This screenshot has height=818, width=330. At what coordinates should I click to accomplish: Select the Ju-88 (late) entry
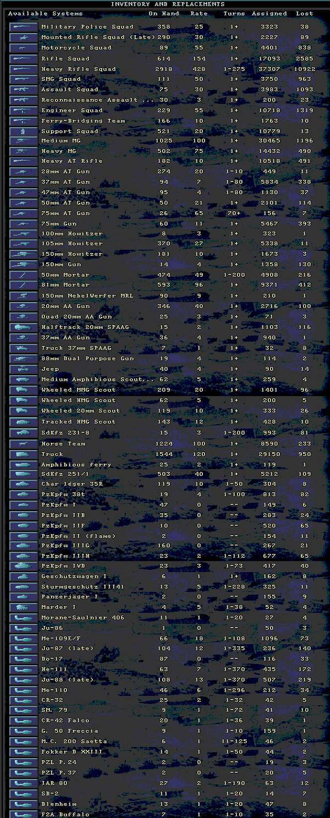(68, 679)
